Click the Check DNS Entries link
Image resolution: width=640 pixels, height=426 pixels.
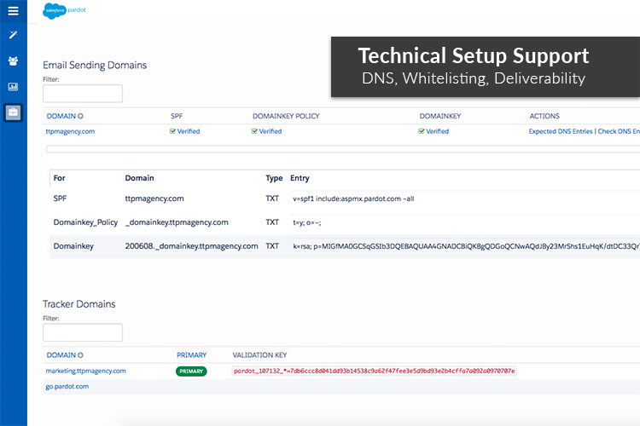(619, 131)
